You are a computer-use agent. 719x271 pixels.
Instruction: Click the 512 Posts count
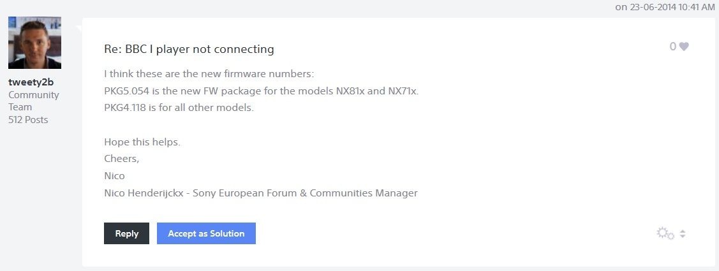tap(28, 120)
